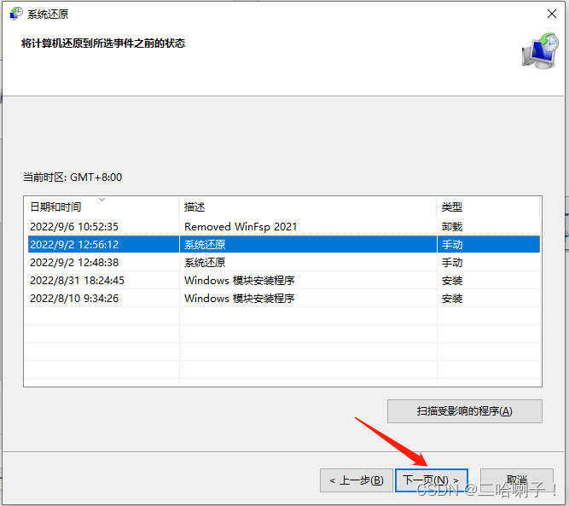Go back with 上一步(B) button
Screen dimensions: 569x506
pos(357,480)
